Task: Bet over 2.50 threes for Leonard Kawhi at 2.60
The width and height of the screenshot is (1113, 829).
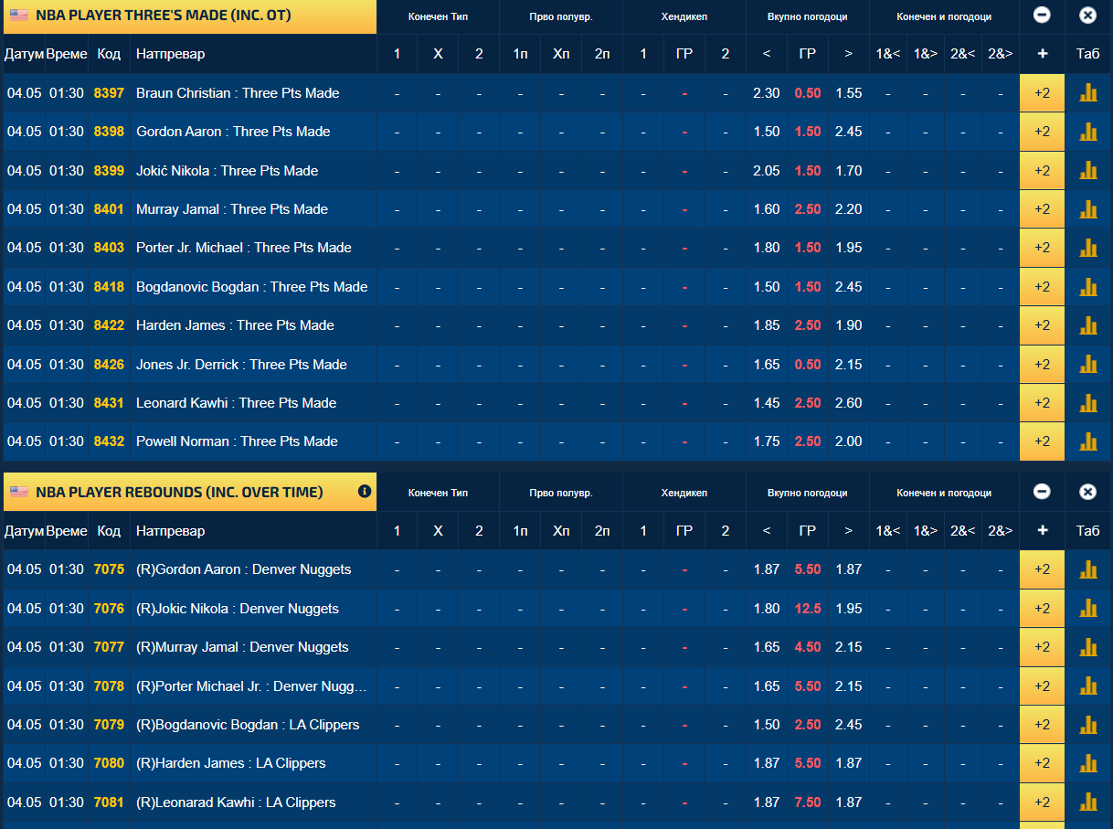Action: point(849,403)
